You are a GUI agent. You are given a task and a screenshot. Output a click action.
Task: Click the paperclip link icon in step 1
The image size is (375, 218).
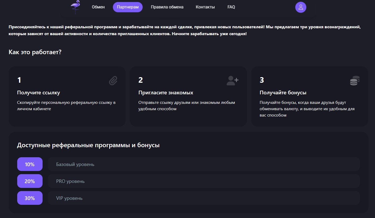click(x=113, y=81)
